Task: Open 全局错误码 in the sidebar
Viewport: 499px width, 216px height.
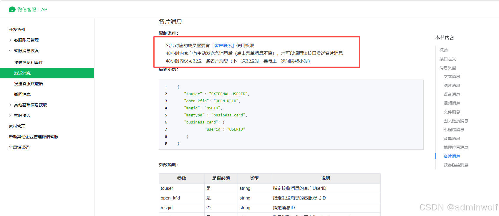Action: (x=19, y=147)
